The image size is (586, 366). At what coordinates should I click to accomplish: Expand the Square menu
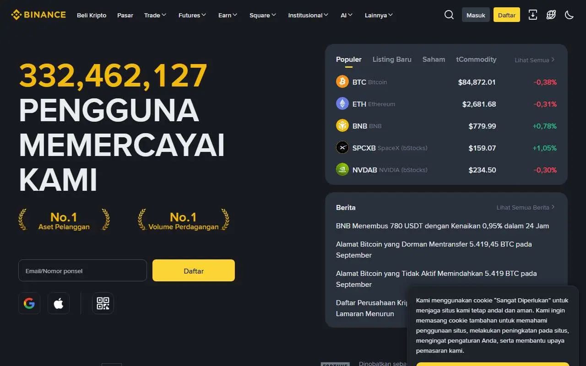pos(263,15)
